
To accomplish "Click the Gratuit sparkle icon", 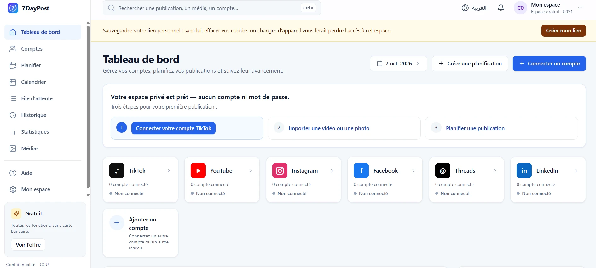I will point(16,214).
